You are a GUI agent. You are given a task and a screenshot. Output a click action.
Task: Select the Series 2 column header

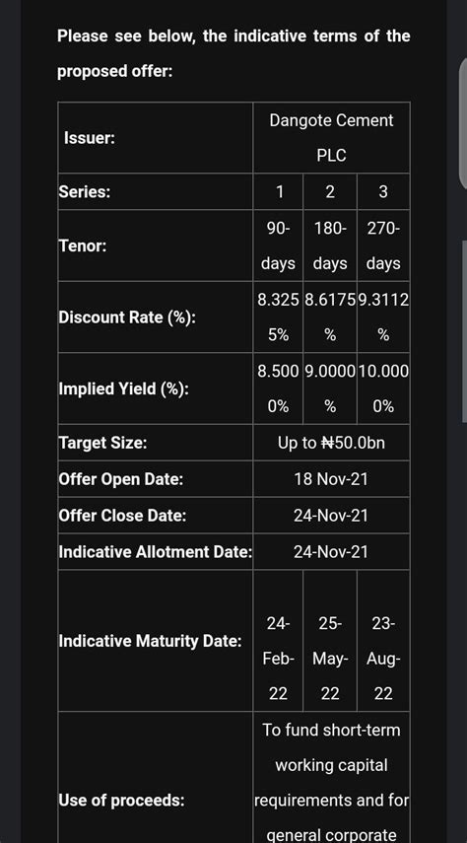click(x=330, y=191)
